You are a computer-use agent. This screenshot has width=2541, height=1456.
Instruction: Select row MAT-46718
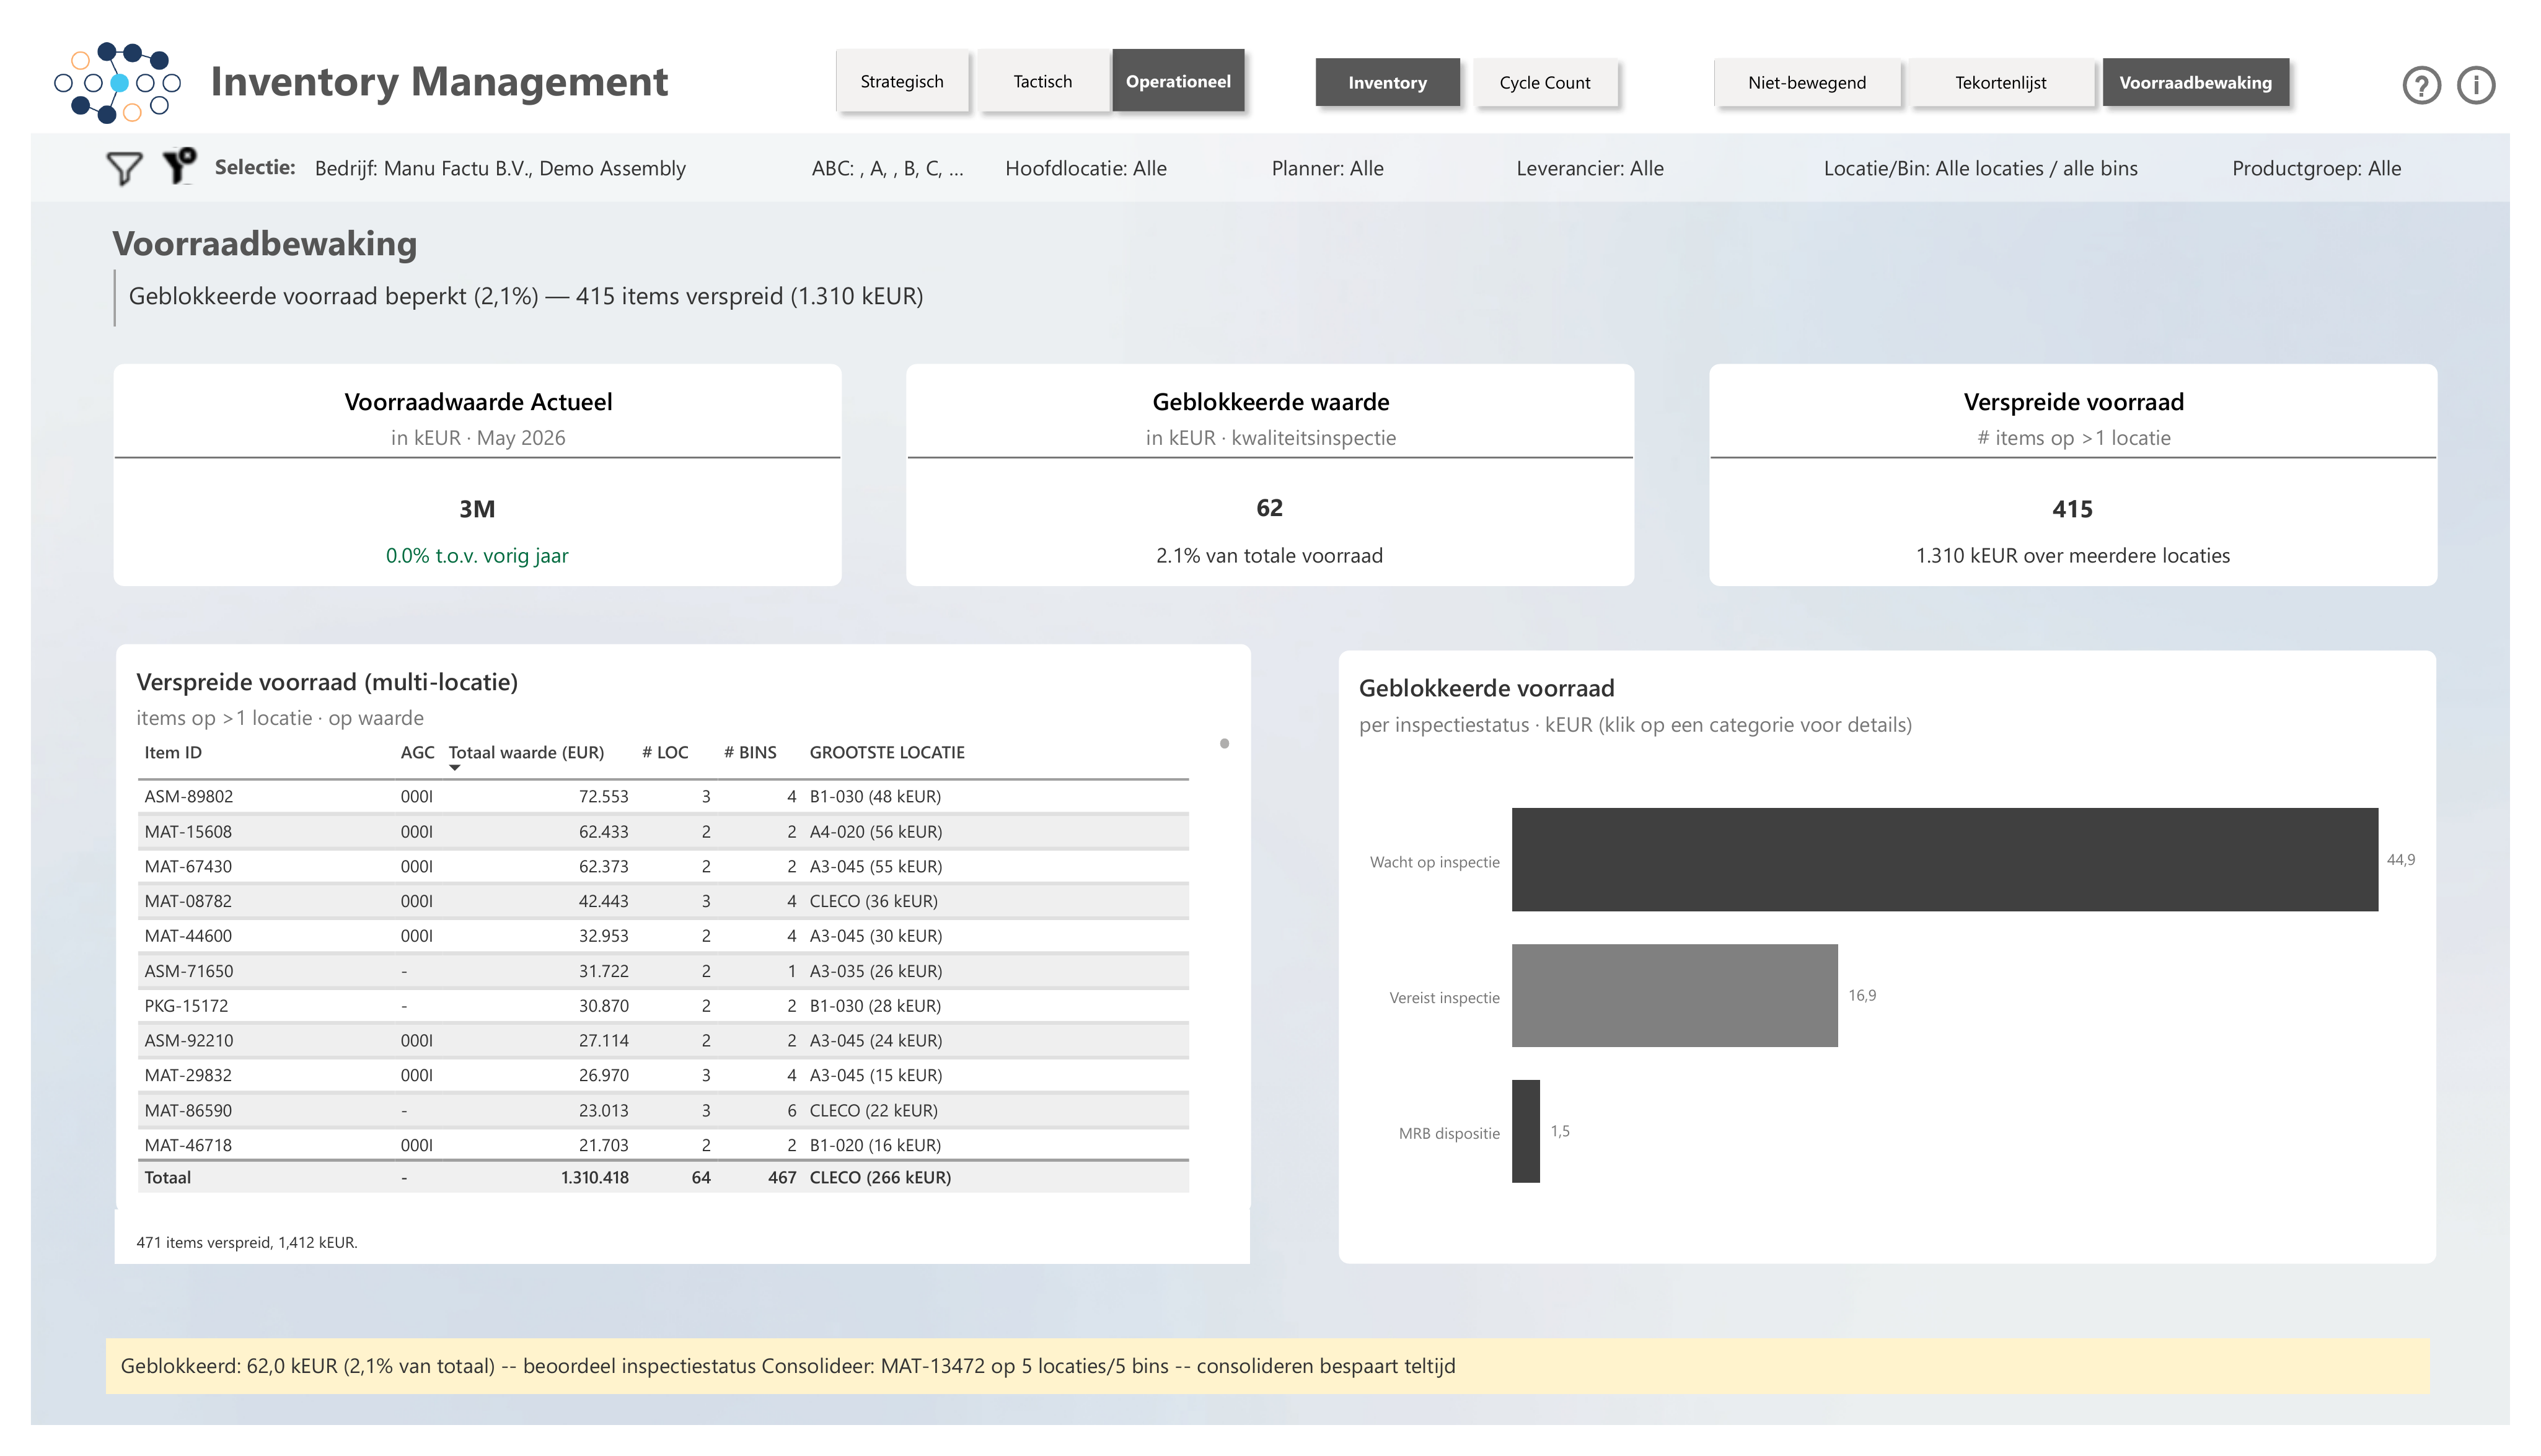coord(663,1145)
